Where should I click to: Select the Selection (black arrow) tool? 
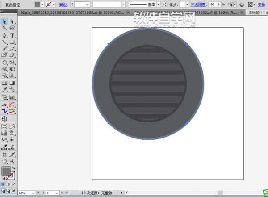click(x=4, y=21)
